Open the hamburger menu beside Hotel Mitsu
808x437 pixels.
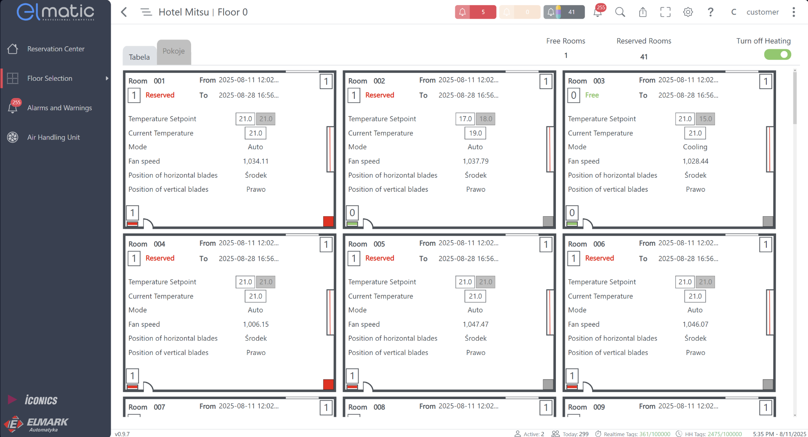(x=146, y=12)
